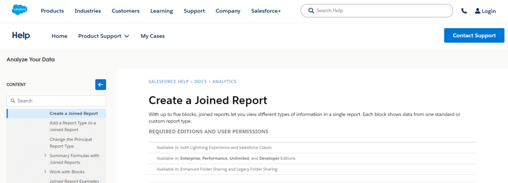508x183 pixels.
Task: Open the My Cases tab
Action: tap(153, 36)
